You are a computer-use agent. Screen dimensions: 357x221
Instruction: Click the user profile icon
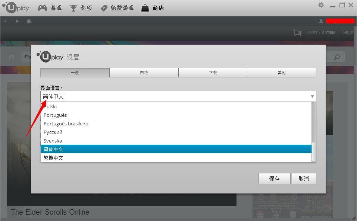point(321,21)
